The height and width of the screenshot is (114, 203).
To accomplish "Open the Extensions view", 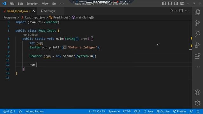I will (x=198, y=56).
